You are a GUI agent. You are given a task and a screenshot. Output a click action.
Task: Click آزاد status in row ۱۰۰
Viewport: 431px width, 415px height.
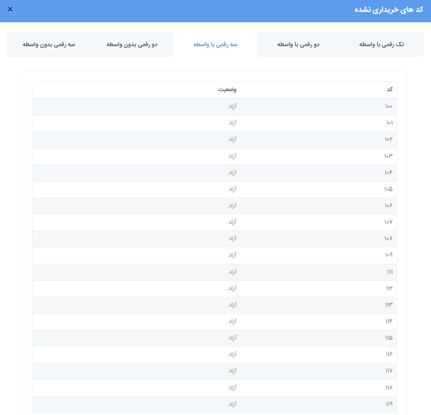pyautogui.click(x=233, y=107)
